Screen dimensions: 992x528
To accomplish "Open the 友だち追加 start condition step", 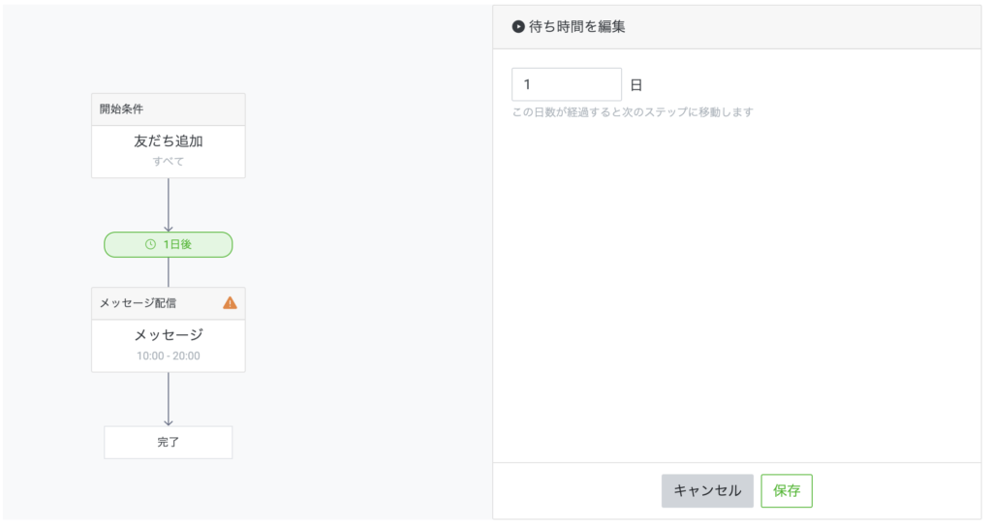I will pos(169,141).
